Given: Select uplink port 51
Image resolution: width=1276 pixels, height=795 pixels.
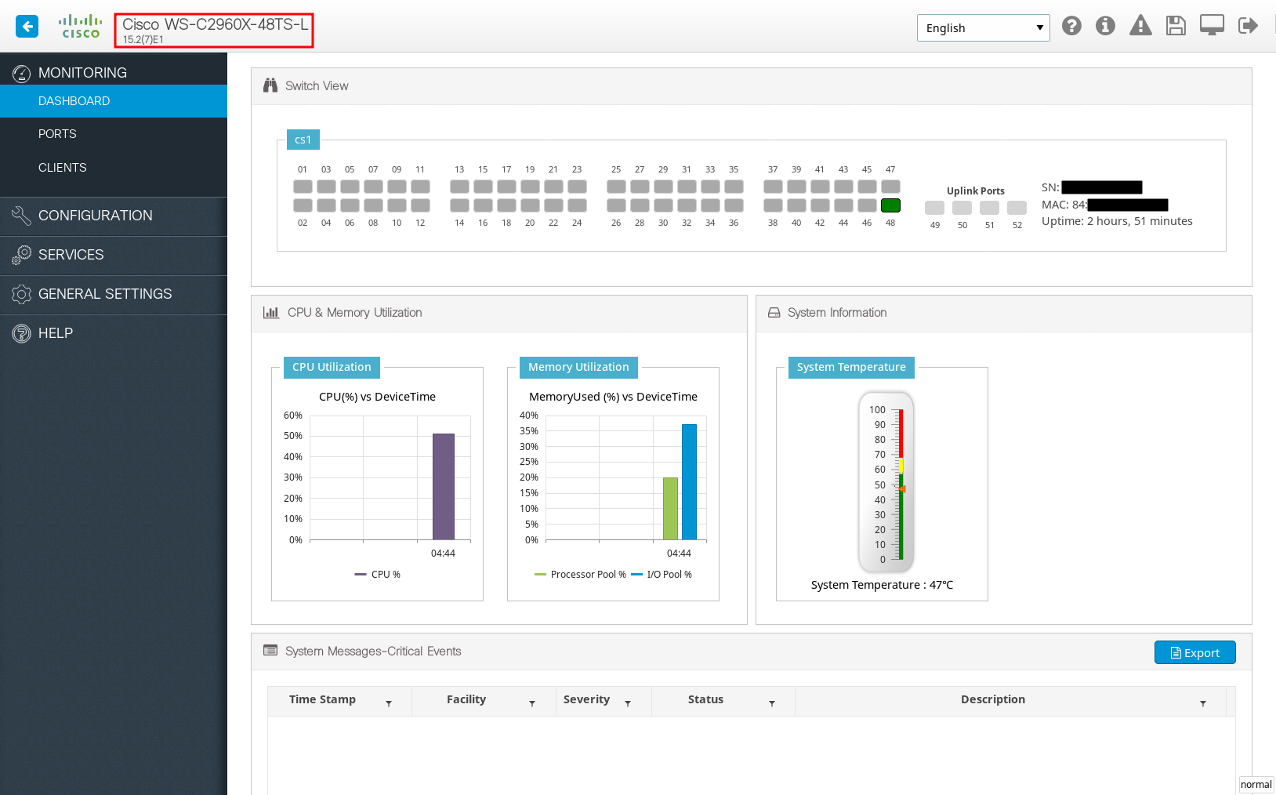Looking at the screenshot, I should point(989,208).
